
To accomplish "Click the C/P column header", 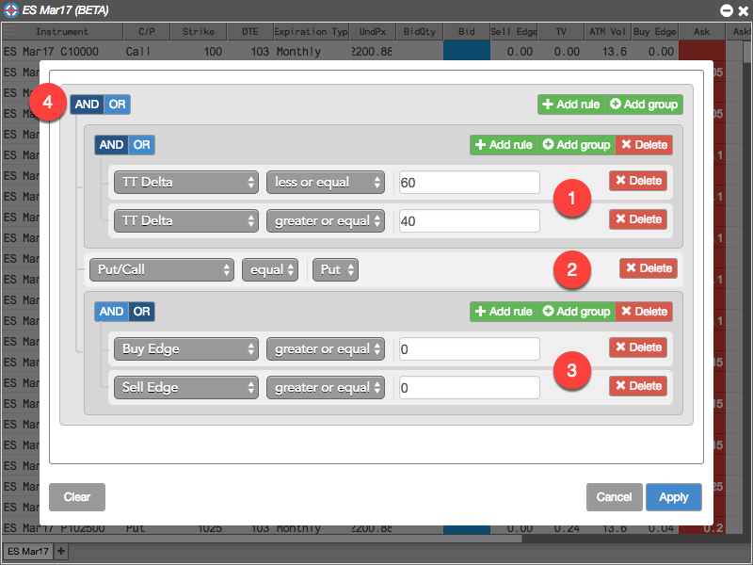I will 147,32.
